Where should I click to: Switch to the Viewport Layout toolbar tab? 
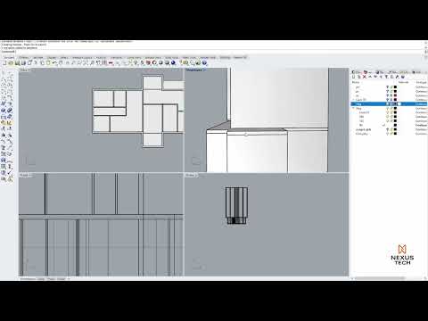coord(82,57)
